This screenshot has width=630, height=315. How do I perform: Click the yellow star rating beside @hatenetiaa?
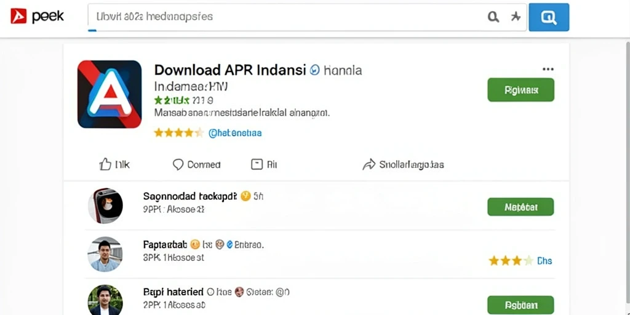[x=178, y=133]
